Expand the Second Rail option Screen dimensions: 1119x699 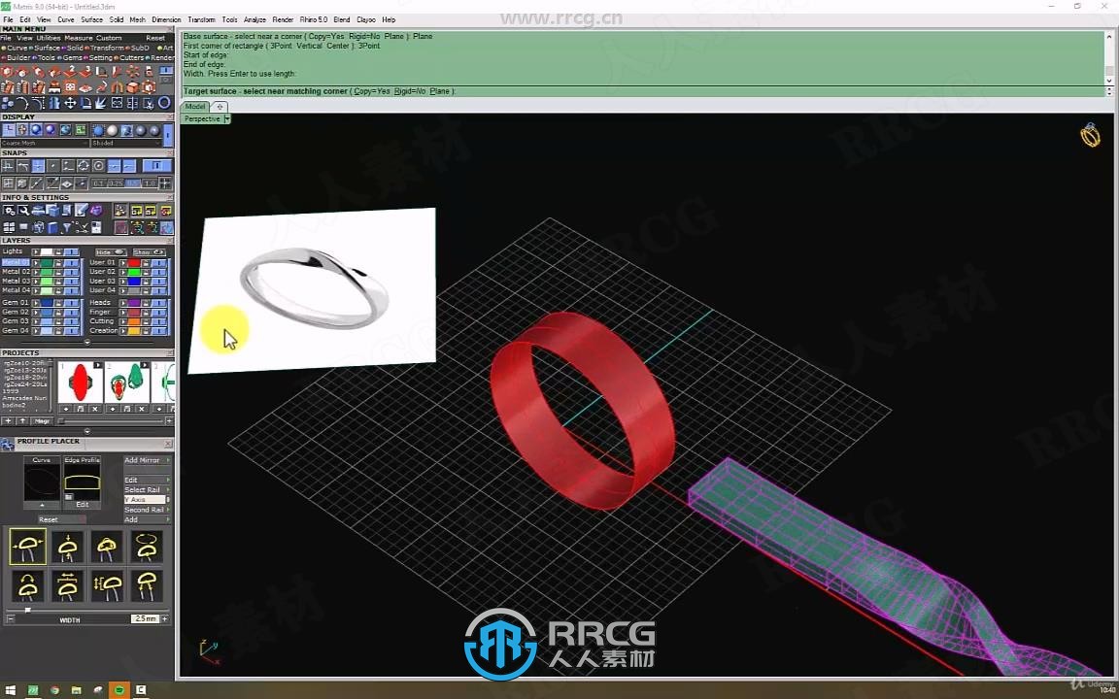click(168, 510)
